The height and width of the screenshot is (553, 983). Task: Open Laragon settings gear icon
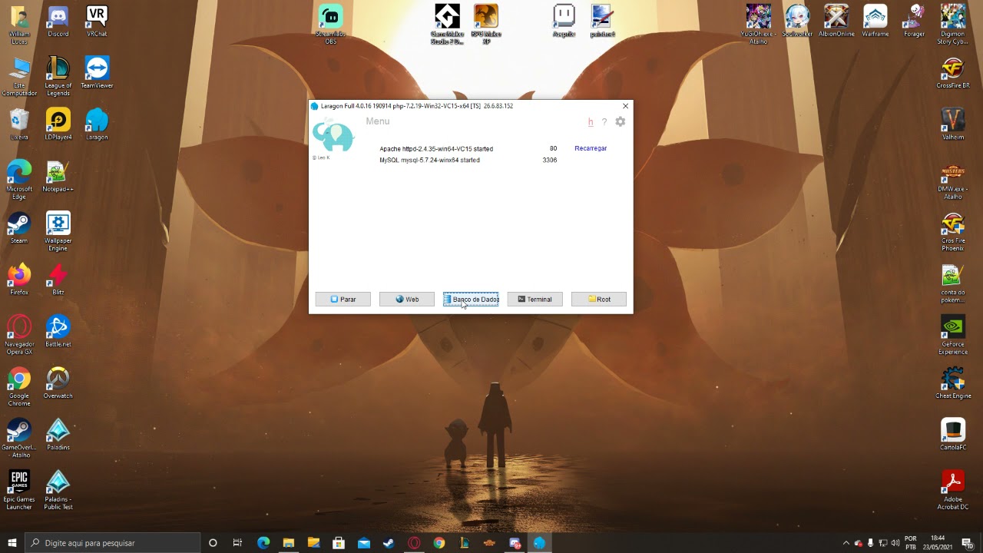coord(620,122)
